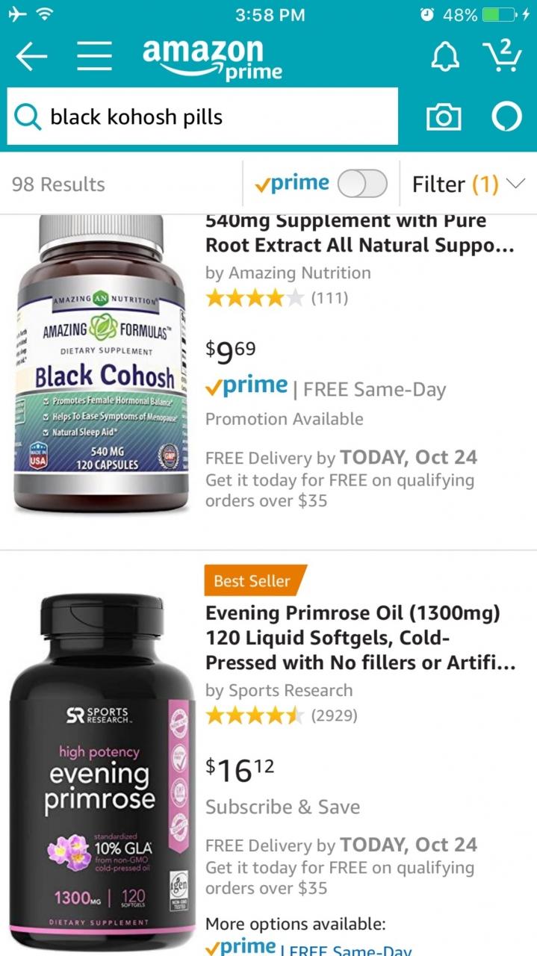Image resolution: width=537 pixels, height=956 pixels.
Task: Open the shopping cart
Action: point(500,55)
